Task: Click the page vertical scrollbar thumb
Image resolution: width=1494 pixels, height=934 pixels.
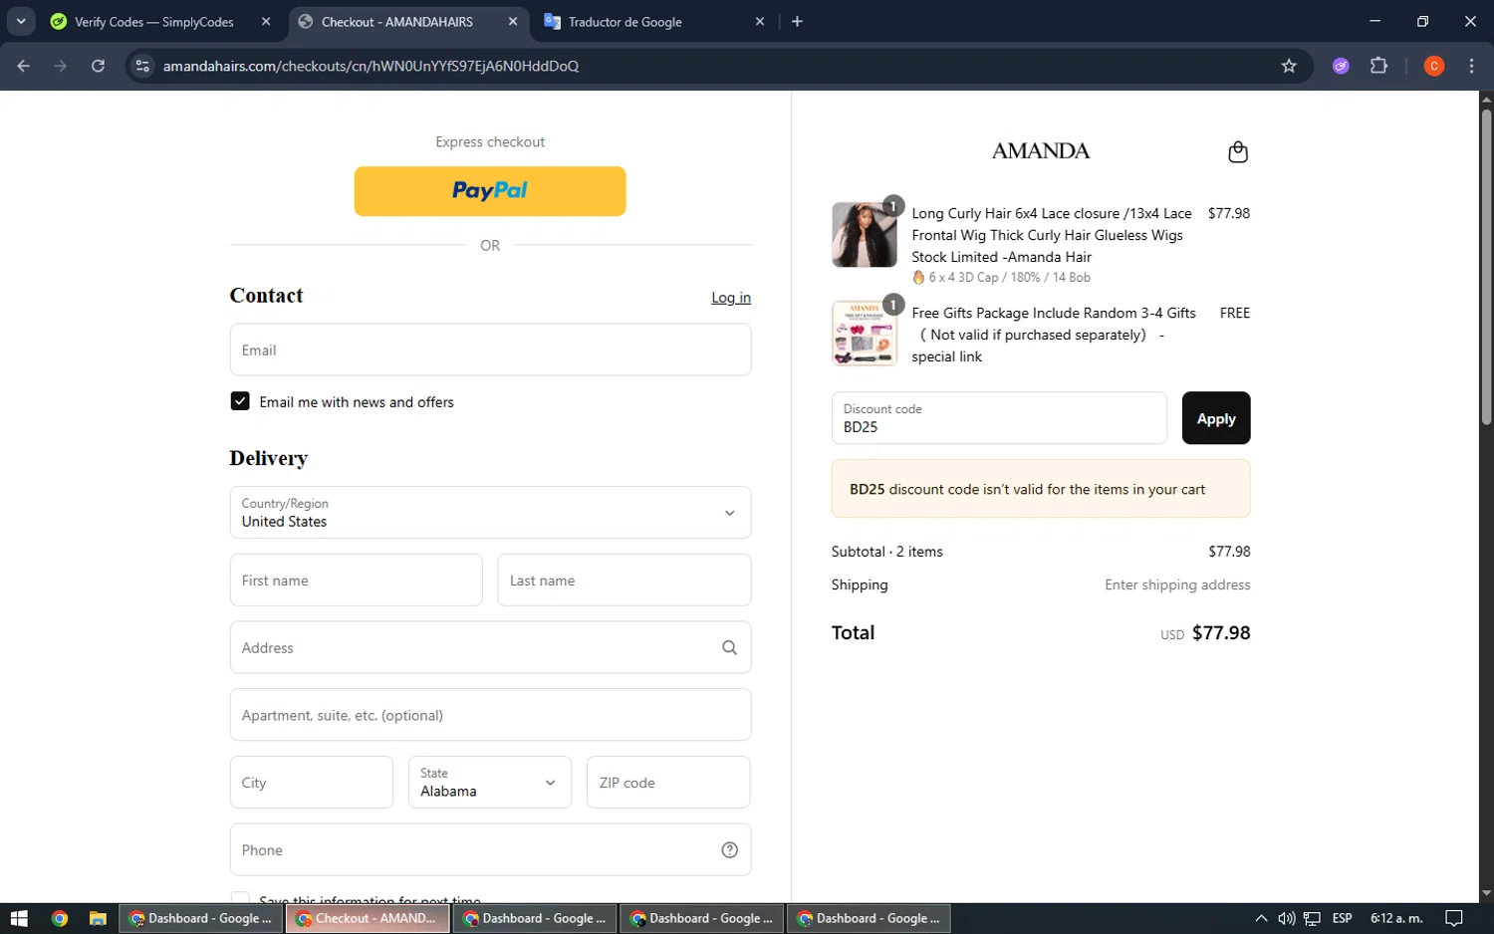Action: click(x=1486, y=267)
